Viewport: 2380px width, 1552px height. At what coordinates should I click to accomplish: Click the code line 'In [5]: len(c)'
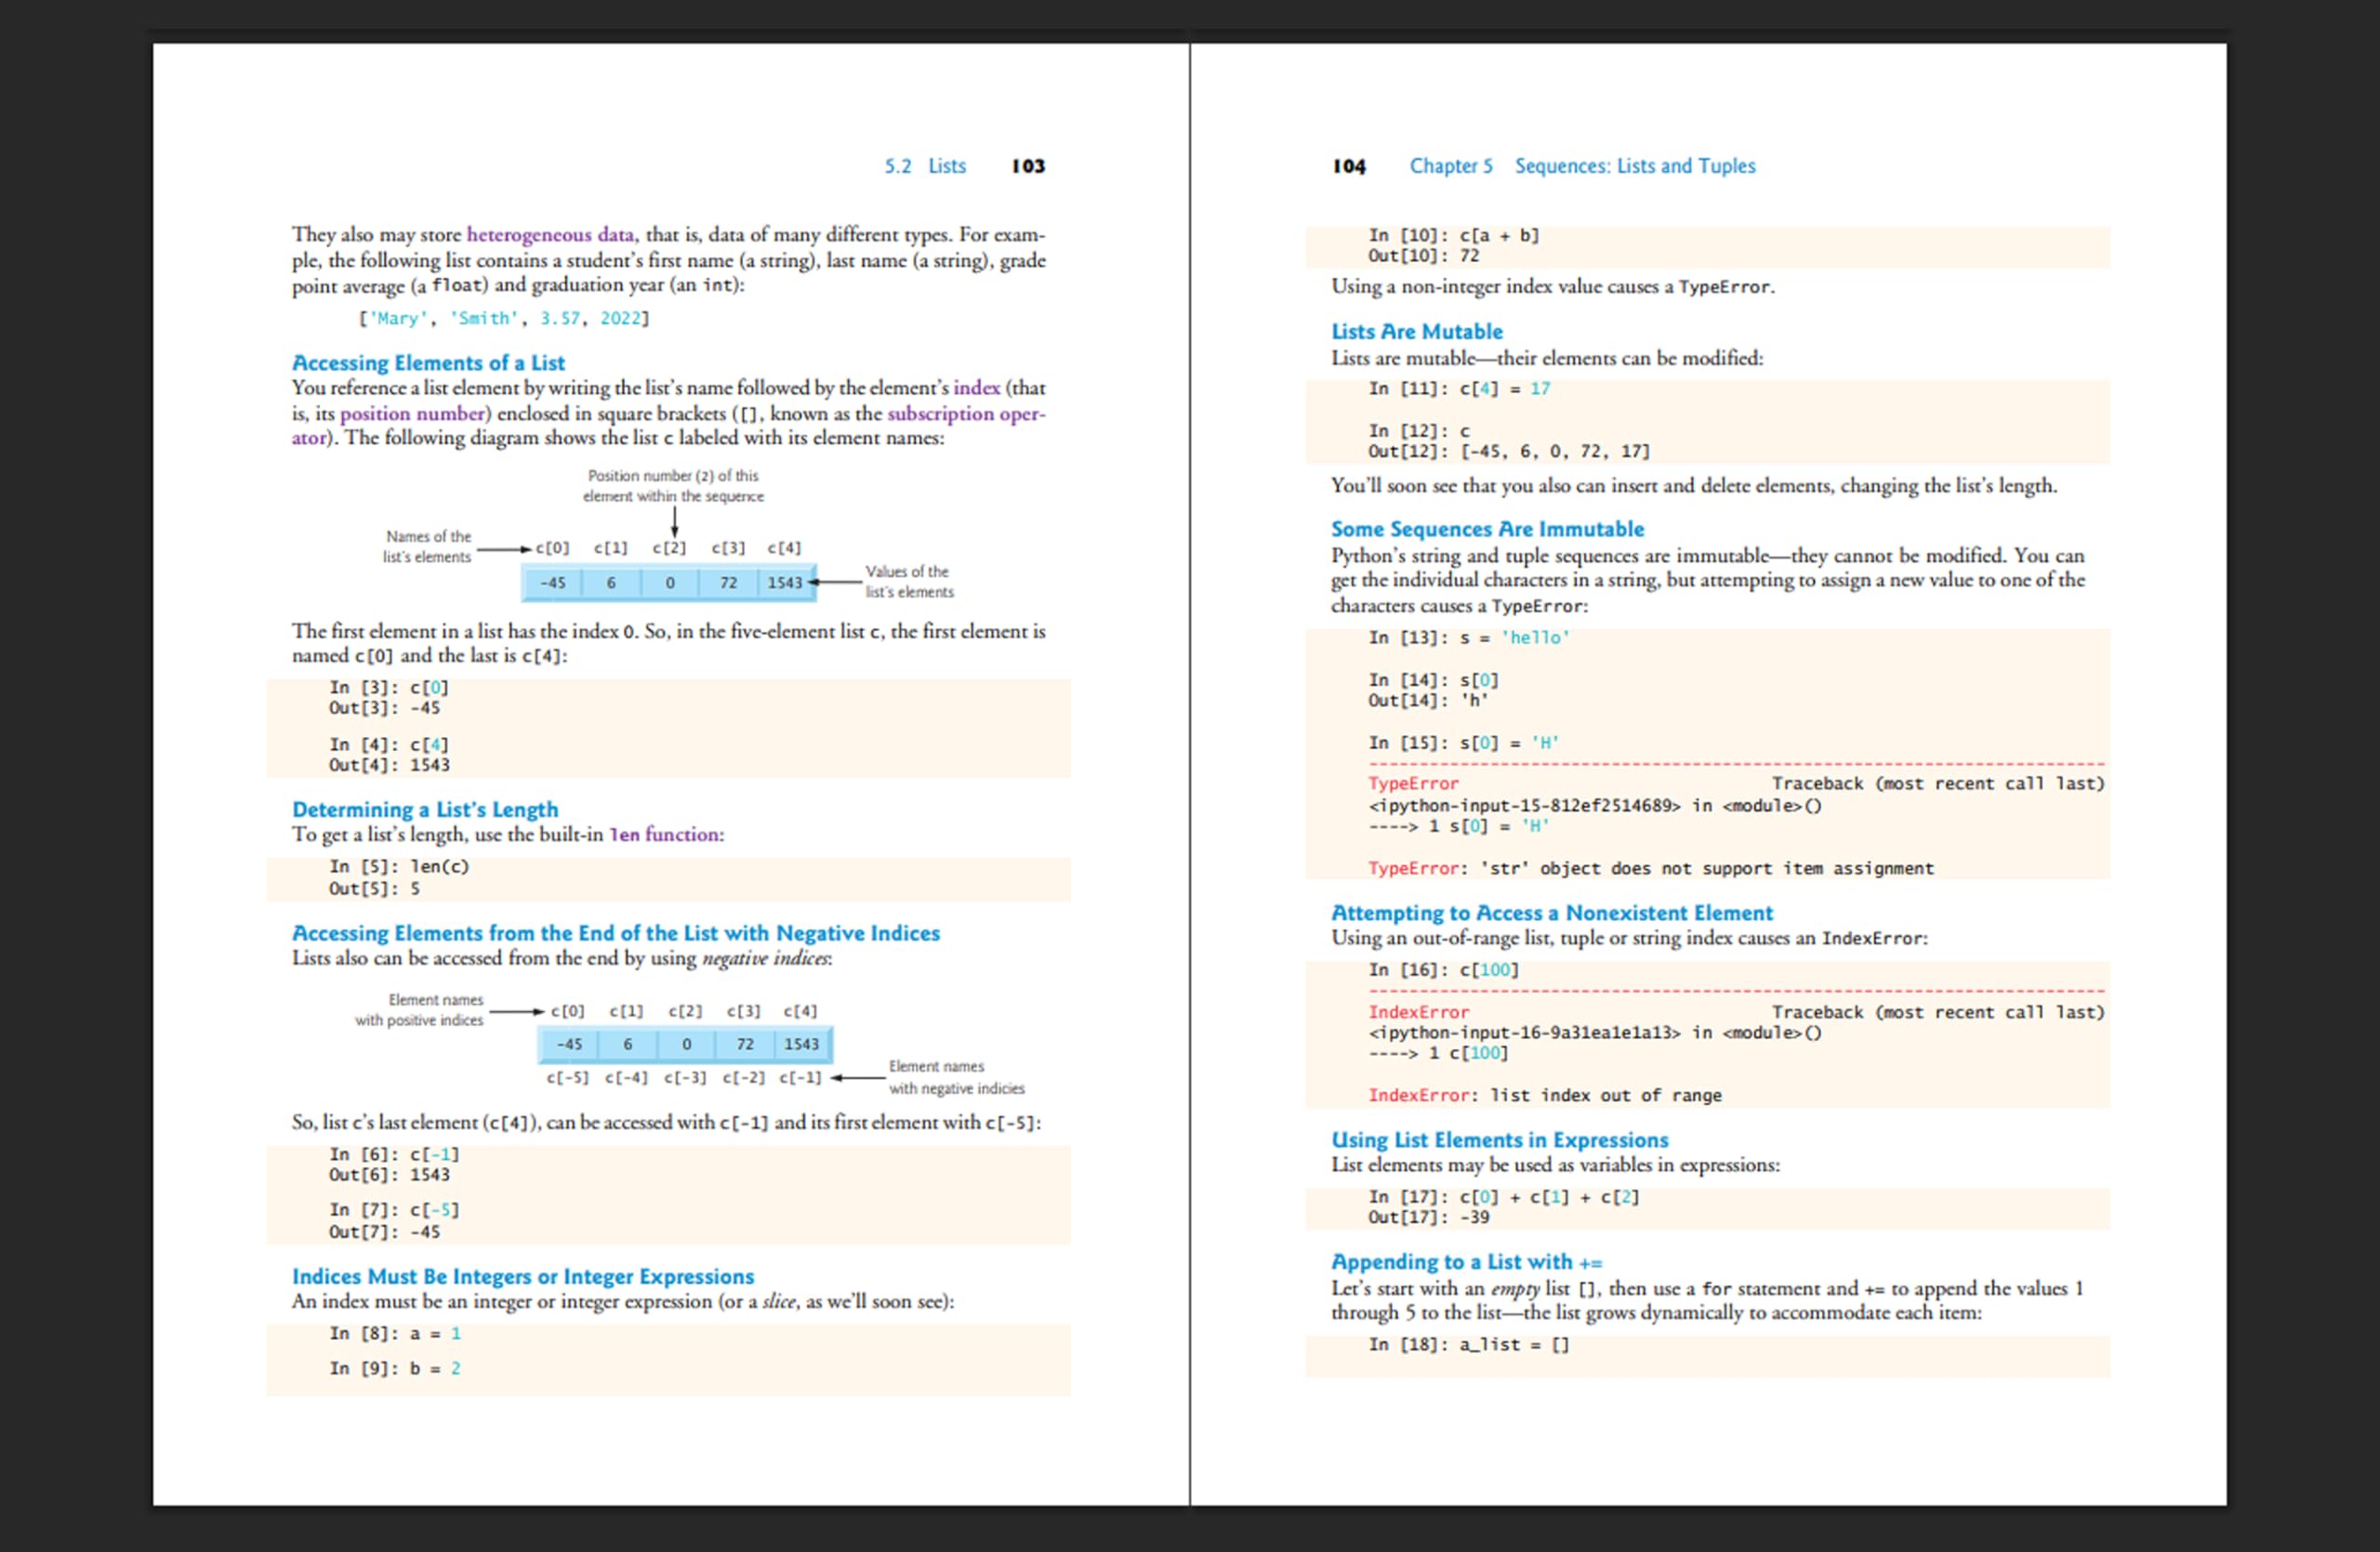point(399,866)
